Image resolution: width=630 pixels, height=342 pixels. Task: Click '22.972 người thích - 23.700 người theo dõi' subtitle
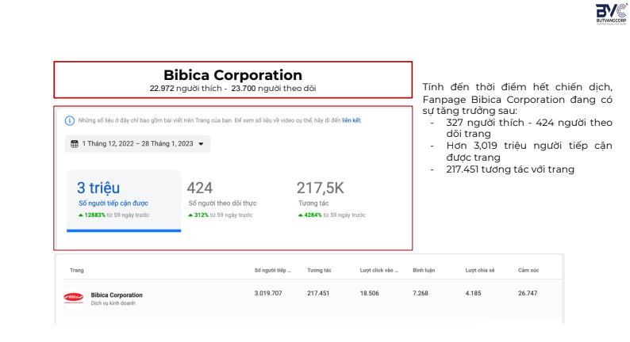coord(232,88)
